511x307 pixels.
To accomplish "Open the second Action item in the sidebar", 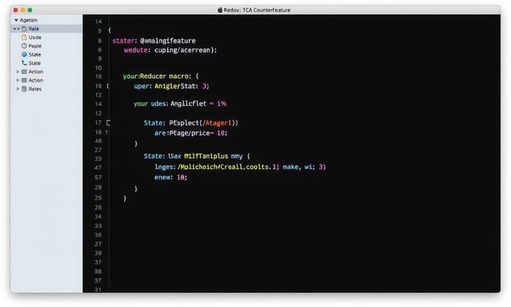I will pos(36,81).
